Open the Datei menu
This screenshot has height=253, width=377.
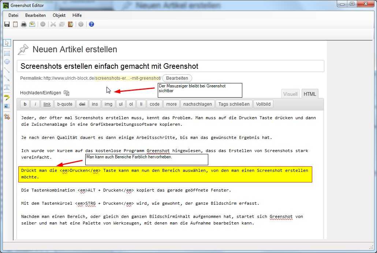13,15
